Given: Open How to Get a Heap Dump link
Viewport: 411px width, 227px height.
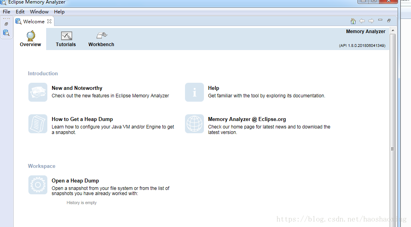Looking at the screenshot, I should click(82, 119).
